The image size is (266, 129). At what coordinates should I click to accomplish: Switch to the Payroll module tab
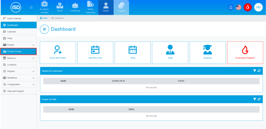click(121, 8)
